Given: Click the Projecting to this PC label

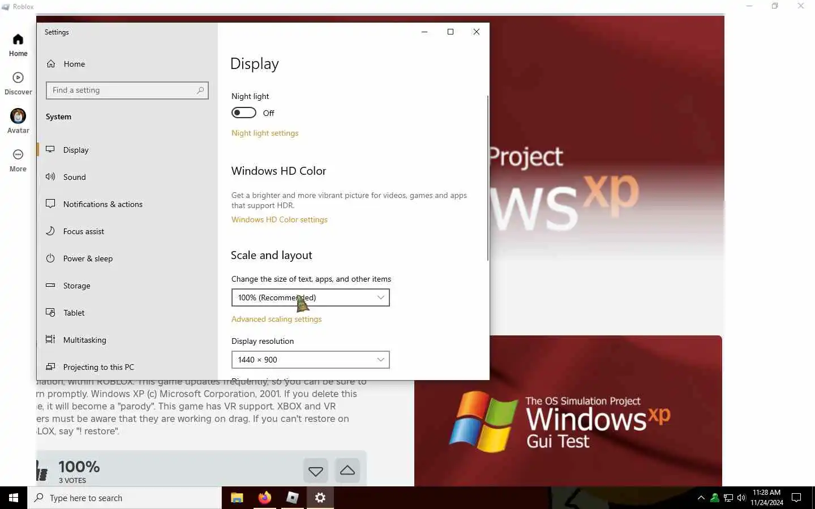Looking at the screenshot, I should 98,367.
